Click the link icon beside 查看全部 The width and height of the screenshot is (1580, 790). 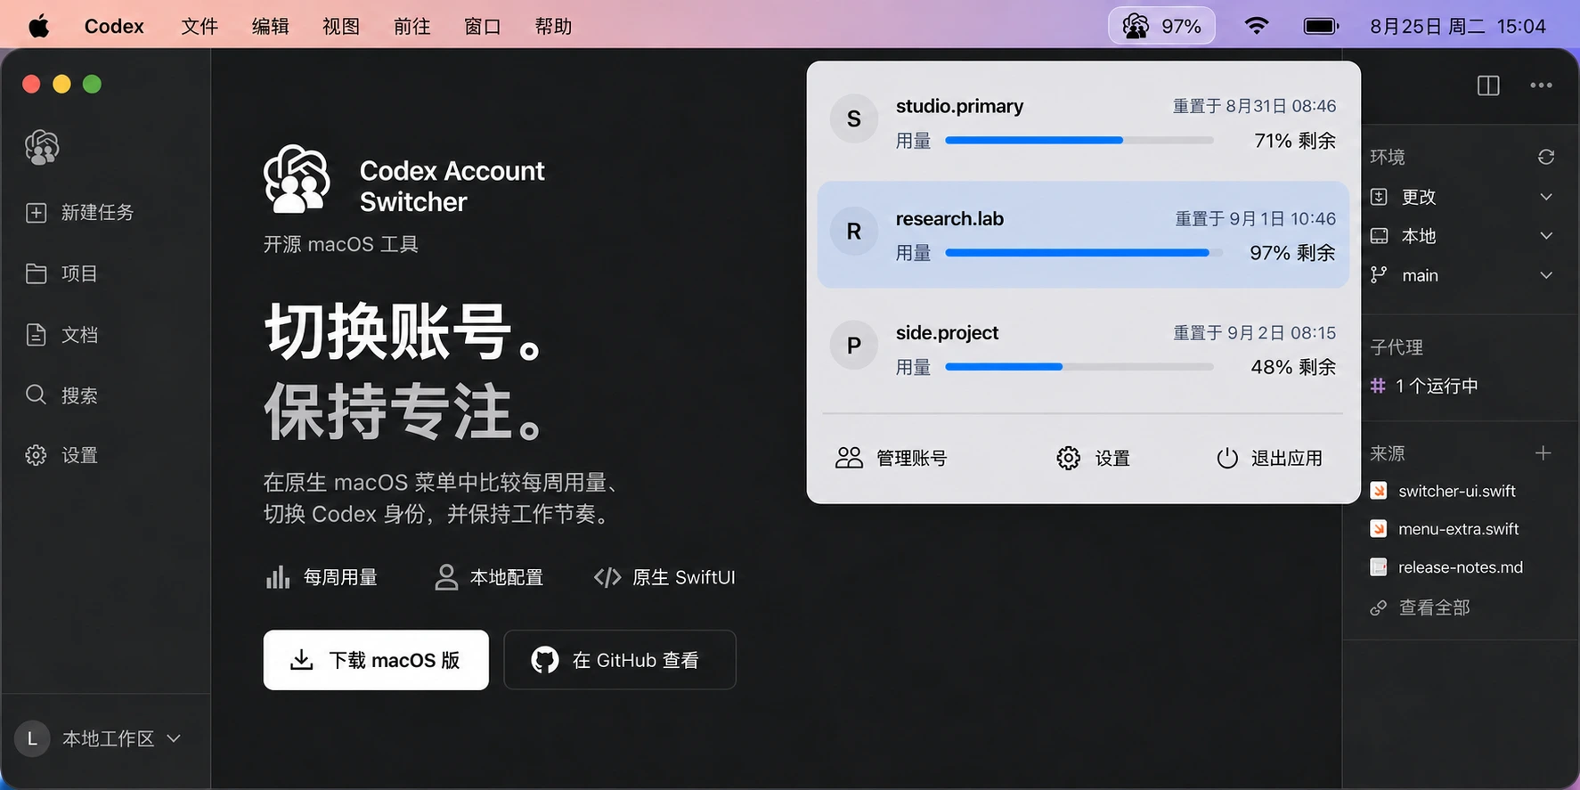[1379, 607]
